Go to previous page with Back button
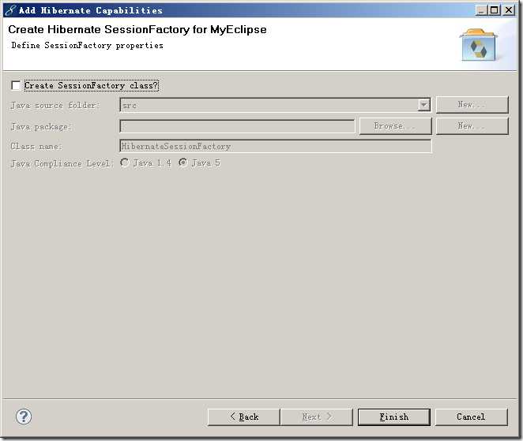523x441 pixels. coord(243,417)
